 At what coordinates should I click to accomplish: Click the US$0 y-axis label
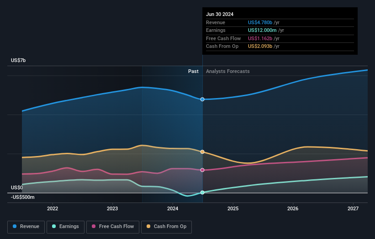[x=17, y=187]
